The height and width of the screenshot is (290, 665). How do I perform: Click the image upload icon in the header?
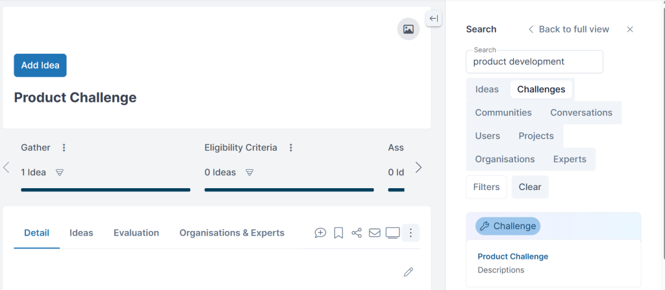[408, 29]
